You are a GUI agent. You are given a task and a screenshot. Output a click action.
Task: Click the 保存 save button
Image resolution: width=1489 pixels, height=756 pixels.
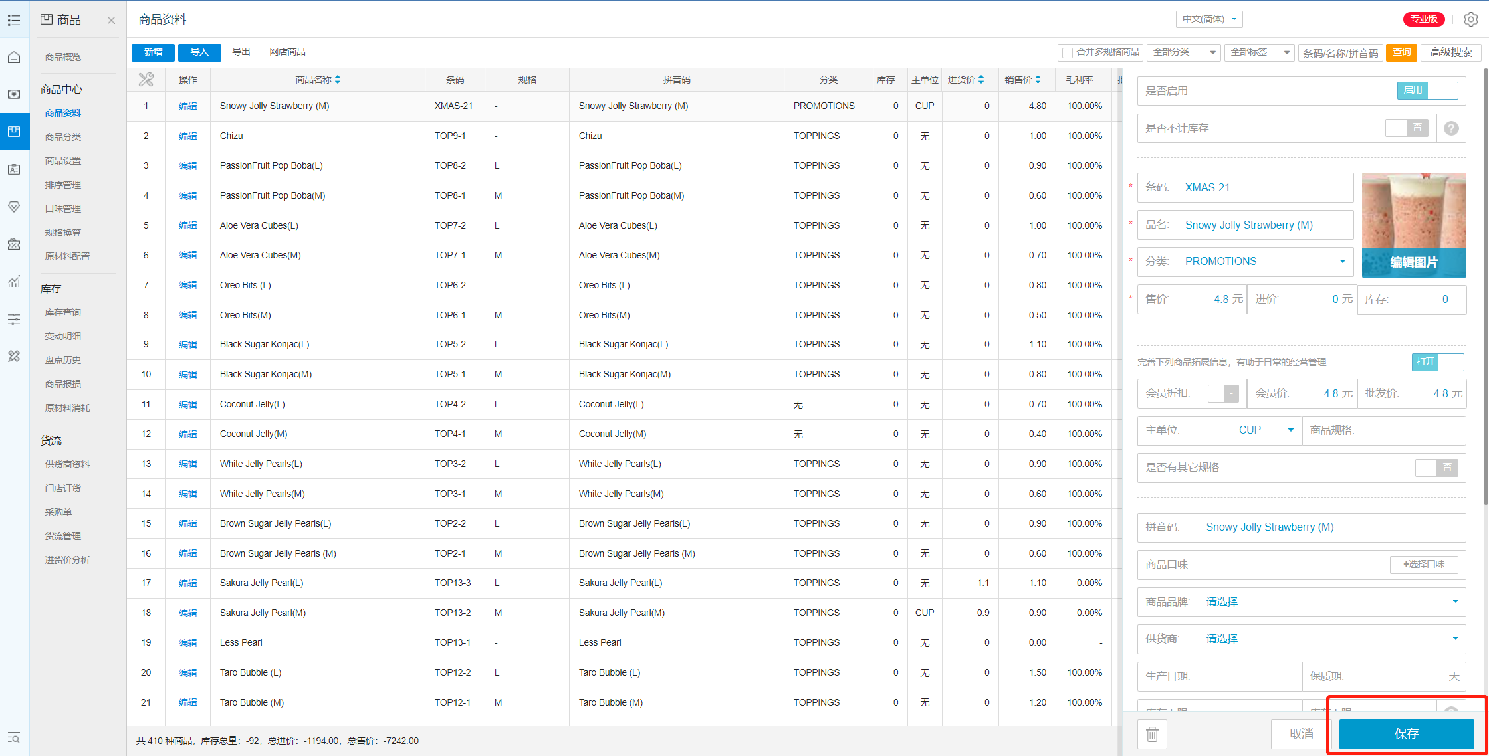coord(1406,734)
